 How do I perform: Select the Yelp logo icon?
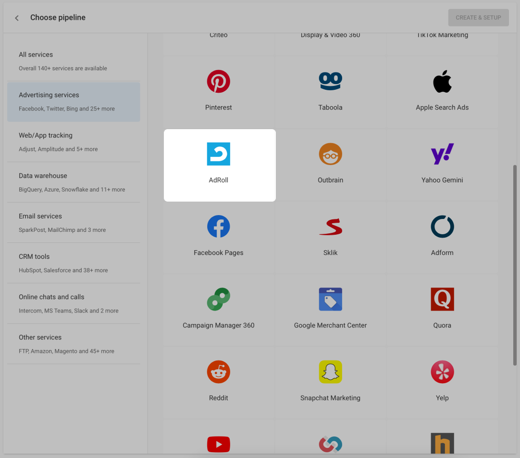[443, 372]
